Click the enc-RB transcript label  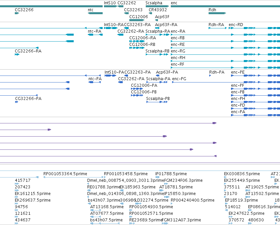(178, 38)
